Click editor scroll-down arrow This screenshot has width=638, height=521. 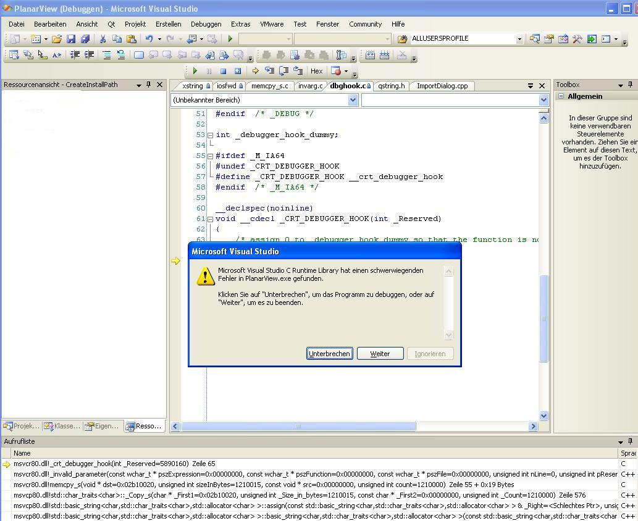tap(544, 415)
